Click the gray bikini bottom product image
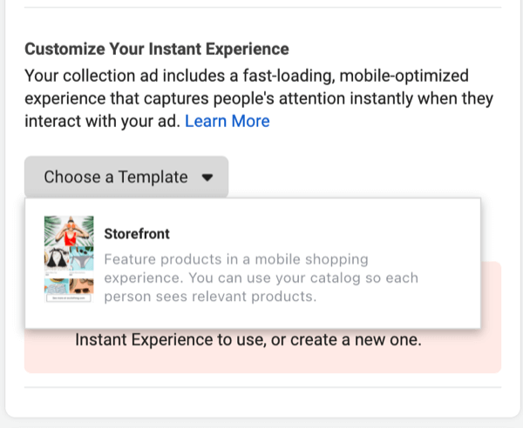Screen dimensions: 523x428 click(x=82, y=258)
